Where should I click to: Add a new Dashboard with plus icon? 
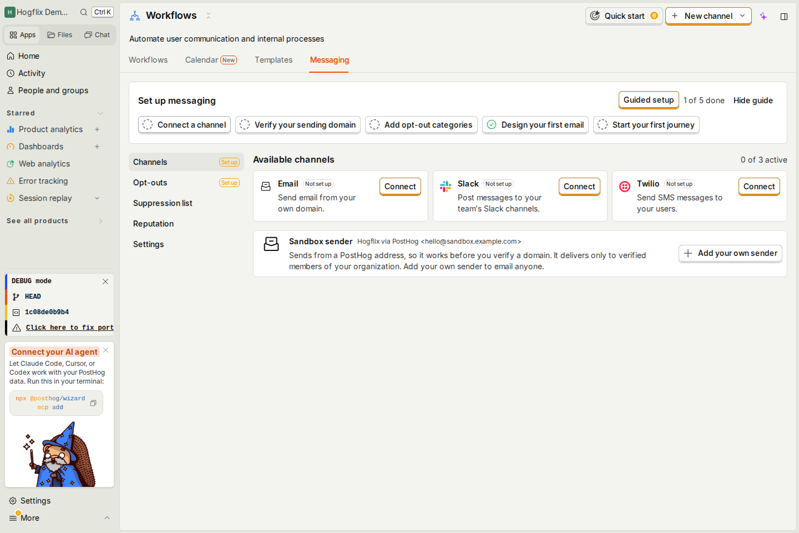point(97,147)
